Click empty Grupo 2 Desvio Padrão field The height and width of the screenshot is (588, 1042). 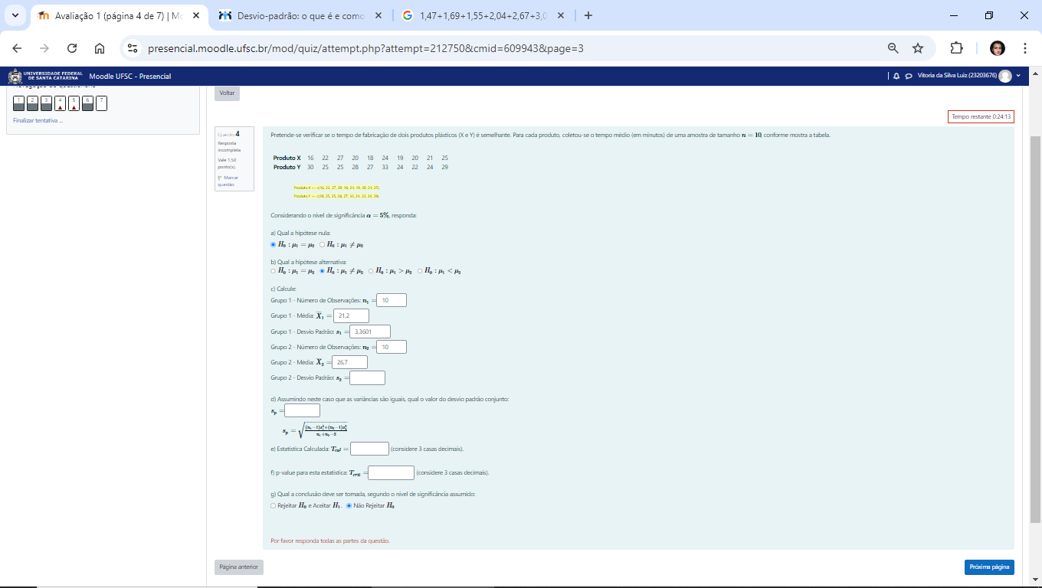coord(367,377)
